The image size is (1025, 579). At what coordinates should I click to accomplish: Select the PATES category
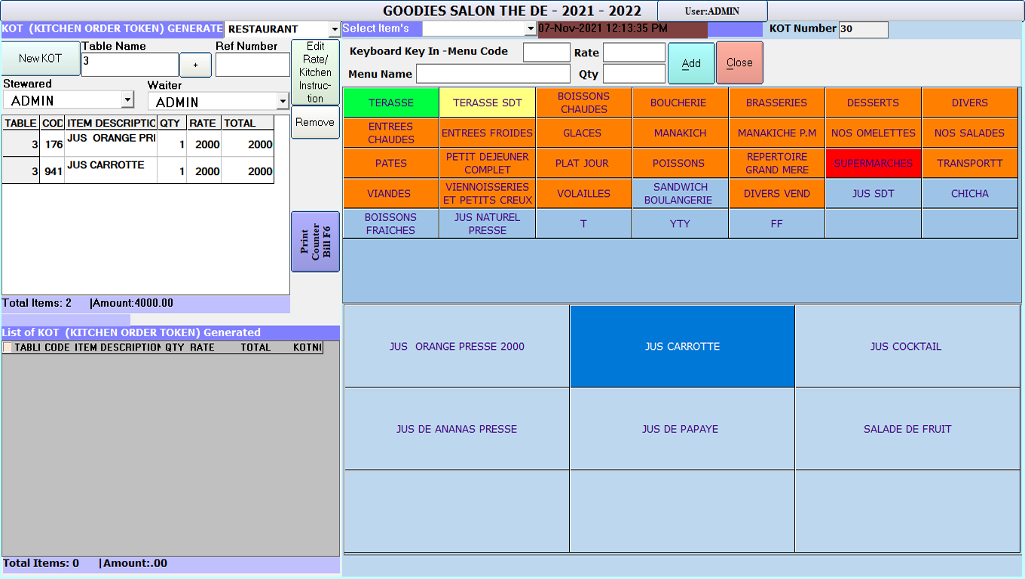390,163
